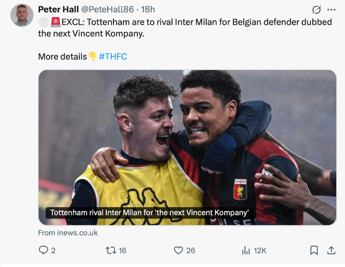The width and height of the screenshot is (345, 267).
Task: Repost the Tottenham transfer tweet
Action: pyautogui.click(x=111, y=250)
